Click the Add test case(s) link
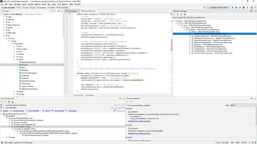The height and width of the screenshot is (144, 257). [18, 111]
